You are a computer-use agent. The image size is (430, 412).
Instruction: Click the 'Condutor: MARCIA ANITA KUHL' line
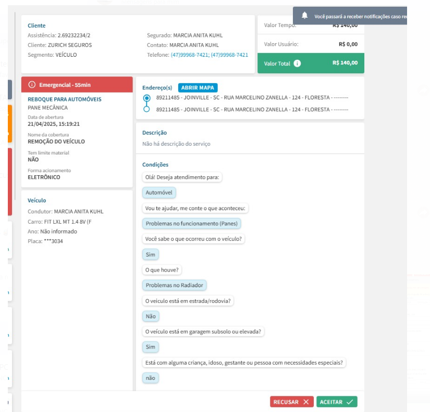click(66, 211)
